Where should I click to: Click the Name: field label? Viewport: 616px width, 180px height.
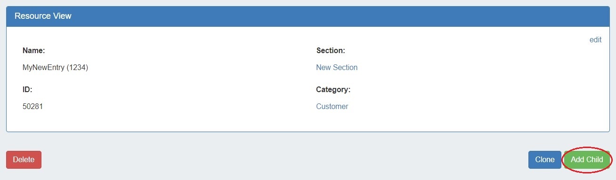pyautogui.click(x=33, y=50)
